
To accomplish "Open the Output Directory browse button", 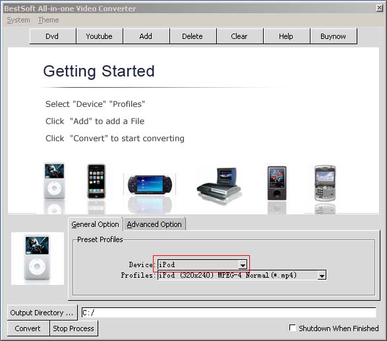I will 42,313.
